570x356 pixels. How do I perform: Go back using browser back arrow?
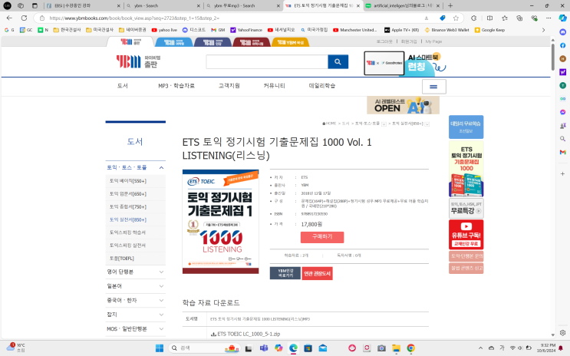(9, 18)
